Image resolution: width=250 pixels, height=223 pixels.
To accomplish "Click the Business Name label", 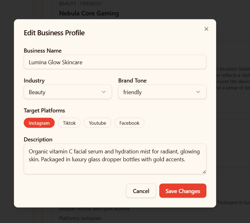I will 43,50.
